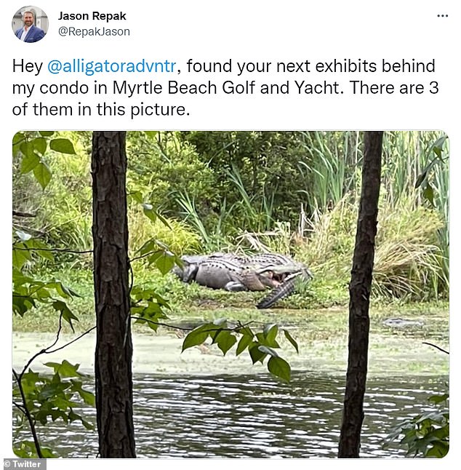Click the Twitter watermark label
Viewport: 461px width, 470px height.
coord(24,463)
